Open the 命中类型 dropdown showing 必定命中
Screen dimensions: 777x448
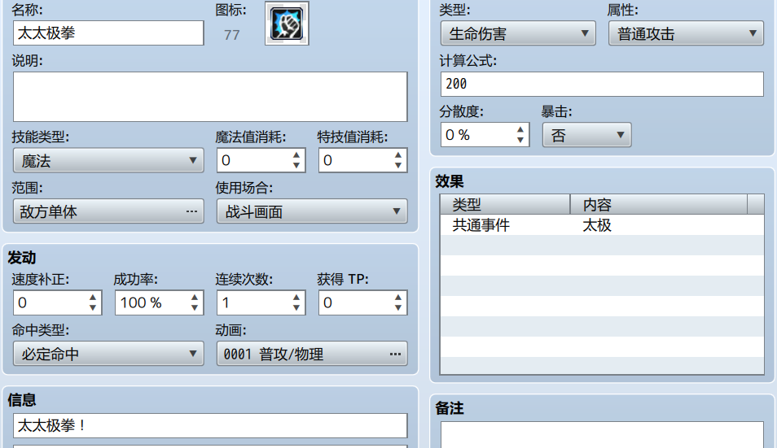coord(108,354)
